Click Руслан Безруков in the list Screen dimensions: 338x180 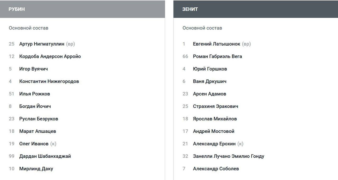[x=39, y=119]
